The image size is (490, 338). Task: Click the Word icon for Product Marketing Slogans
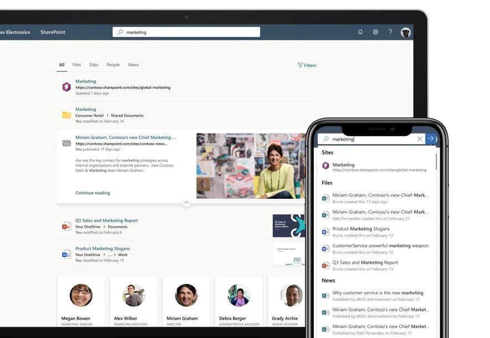[67, 254]
